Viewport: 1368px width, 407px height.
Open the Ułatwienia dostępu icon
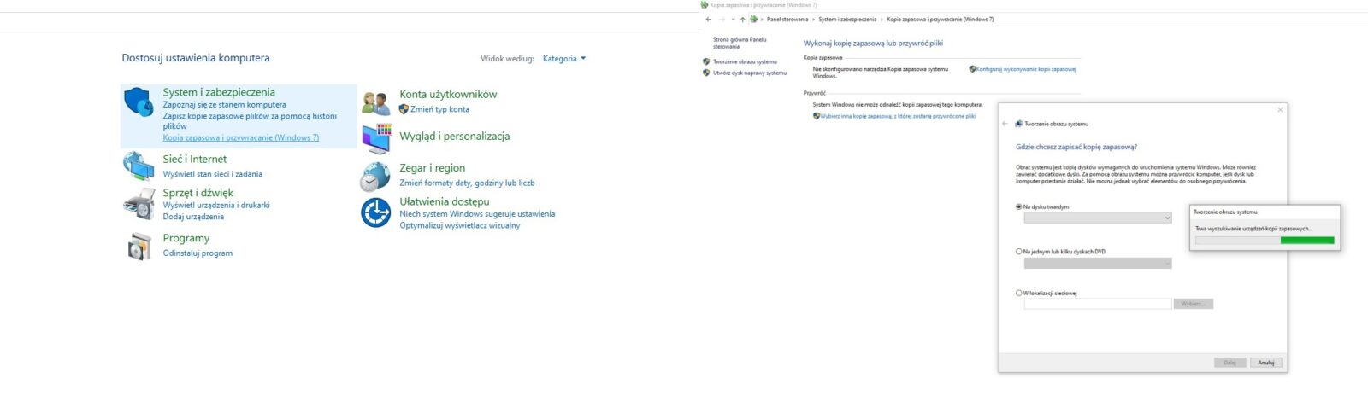375,212
